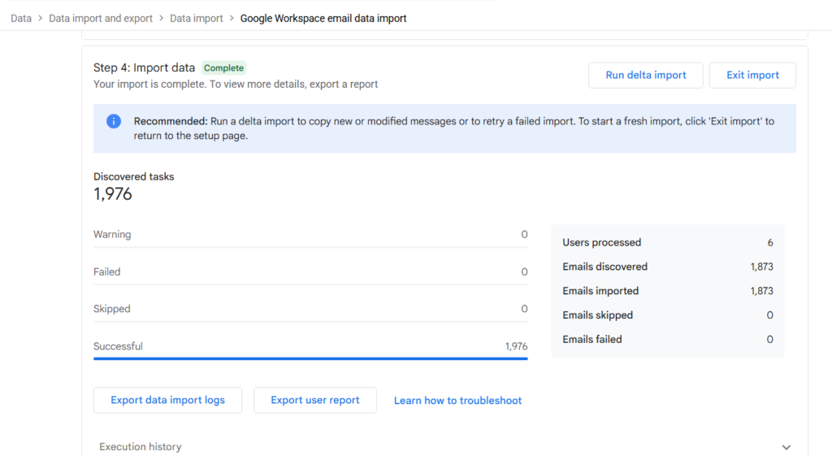This screenshot has height=456, width=832.
Task: Expand the Execution history section chevron
Action: [786, 447]
